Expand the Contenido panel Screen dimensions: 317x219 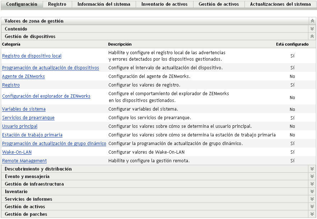[x=312, y=29]
